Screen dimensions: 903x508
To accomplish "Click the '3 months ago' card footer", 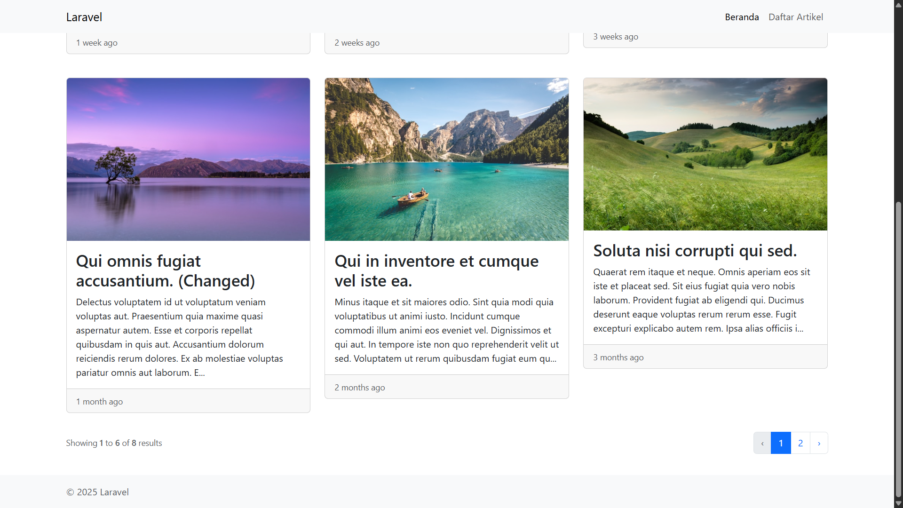I will (705, 357).
